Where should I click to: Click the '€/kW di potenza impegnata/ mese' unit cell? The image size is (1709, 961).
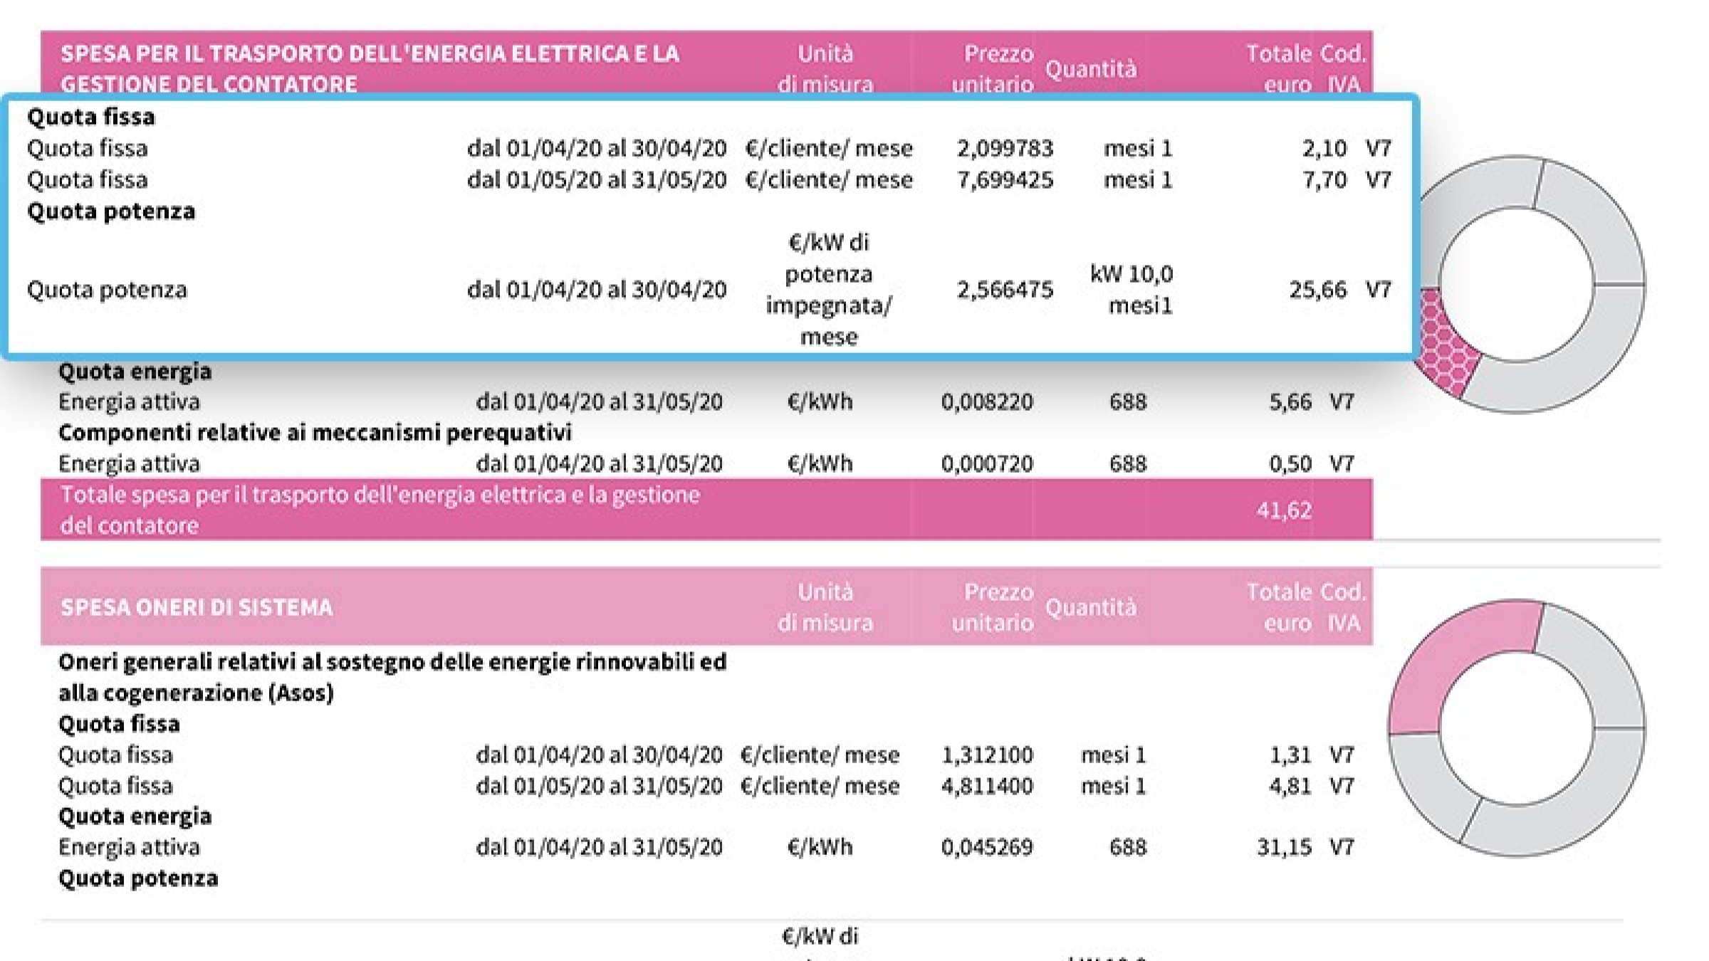pyautogui.click(x=828, y=290)
